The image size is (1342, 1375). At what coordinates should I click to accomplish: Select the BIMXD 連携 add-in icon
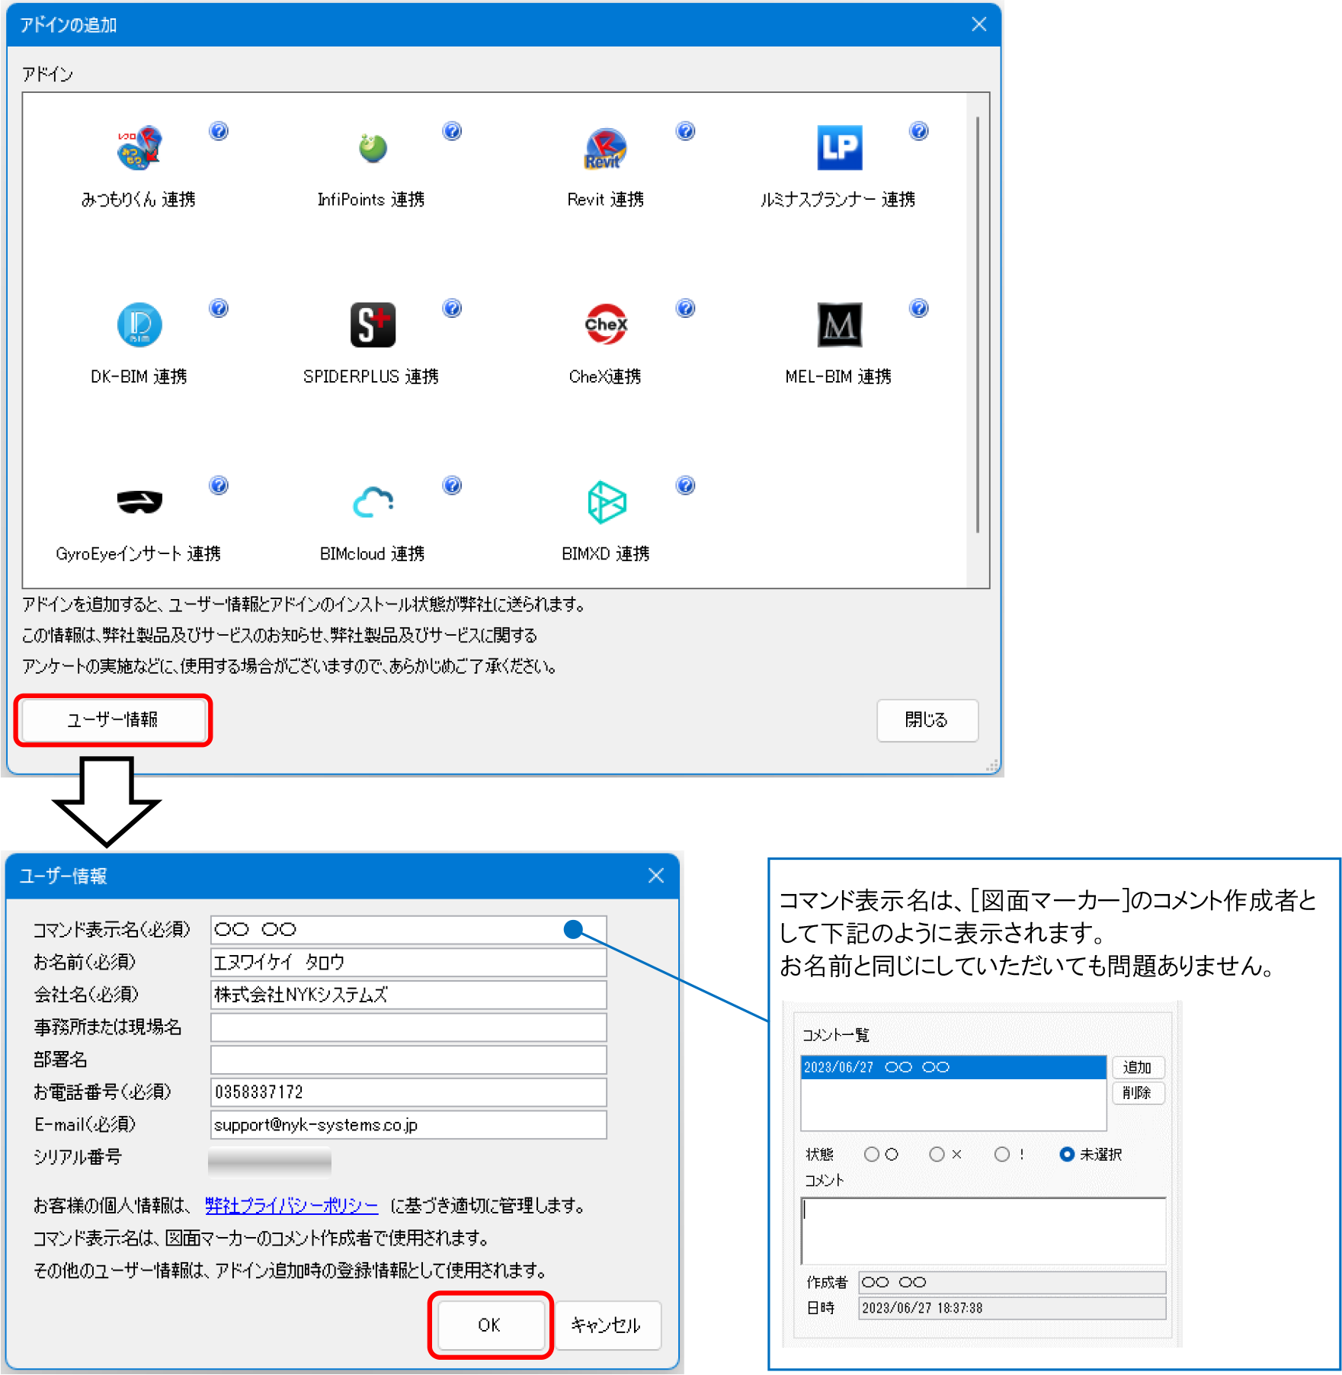point(607,502)
